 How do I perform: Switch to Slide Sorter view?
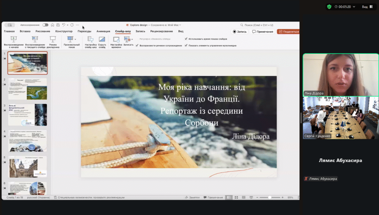pos(236,197)
